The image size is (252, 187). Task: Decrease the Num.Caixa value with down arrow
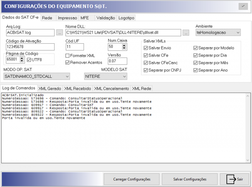pos(124,48)
